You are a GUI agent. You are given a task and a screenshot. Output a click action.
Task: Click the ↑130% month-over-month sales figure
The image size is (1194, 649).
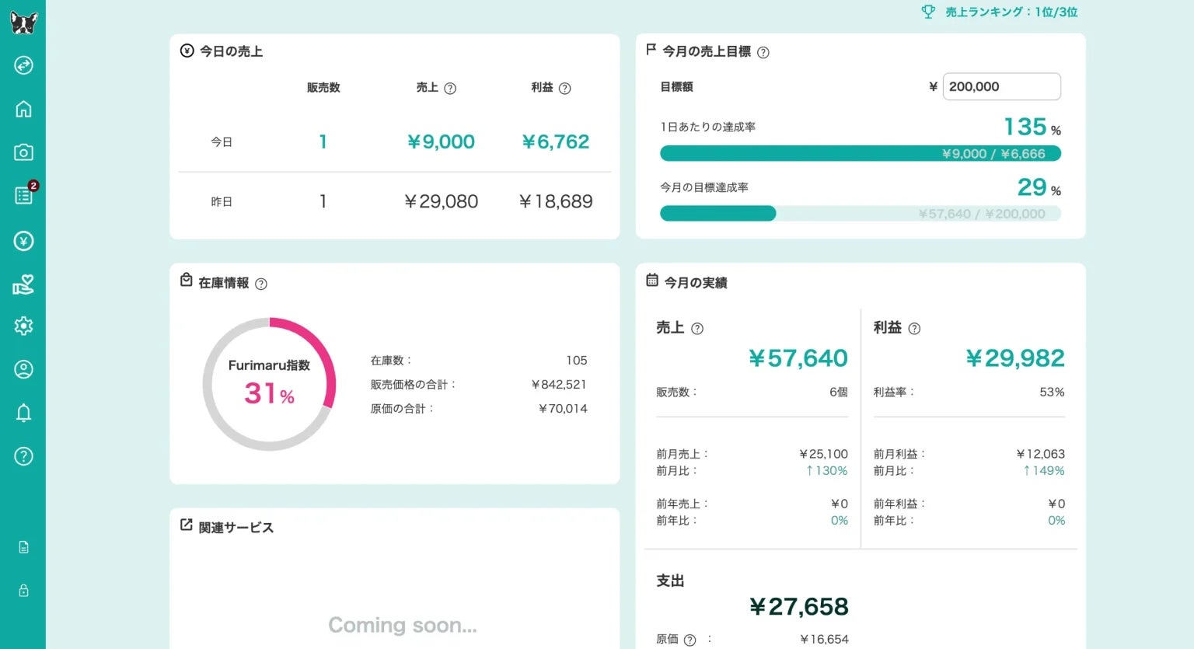(826, 471)
